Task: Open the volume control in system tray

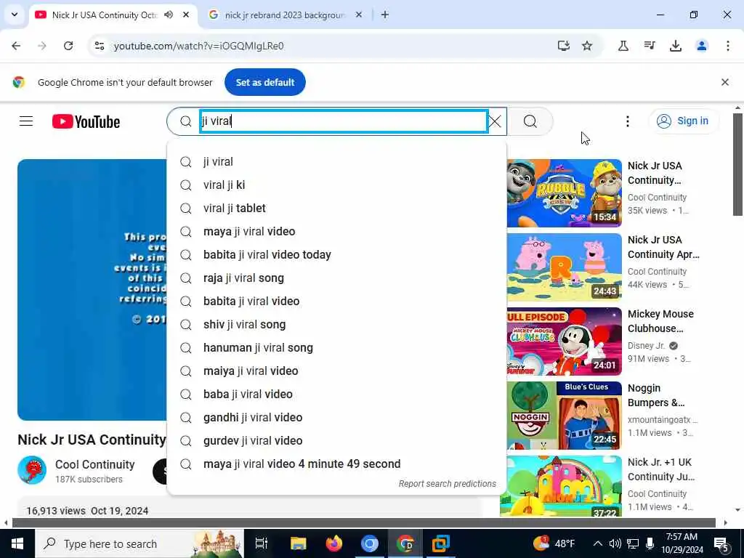Action: coord(615,543)
